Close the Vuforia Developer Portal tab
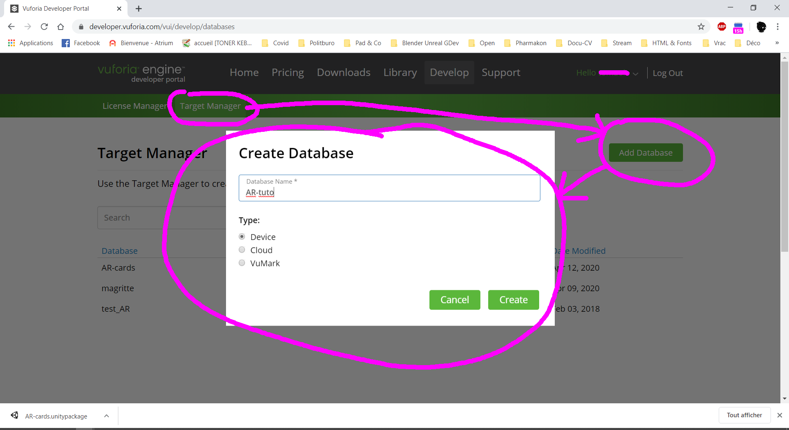The height and width of the screenshot is (430, 789). click(x=119, y=9)
